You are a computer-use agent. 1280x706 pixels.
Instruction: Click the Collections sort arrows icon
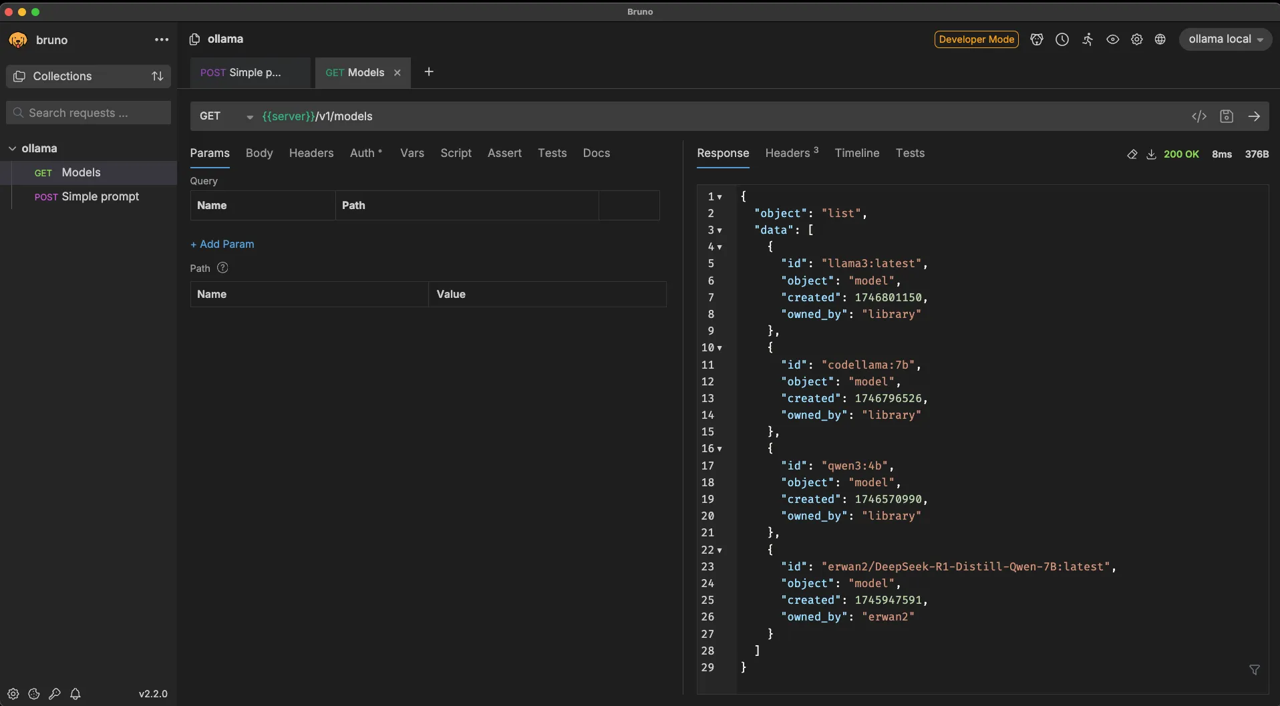click(158, 76)
